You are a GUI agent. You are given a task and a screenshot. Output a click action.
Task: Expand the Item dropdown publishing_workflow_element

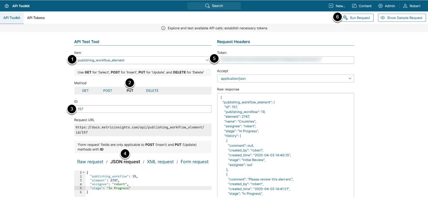207,60
